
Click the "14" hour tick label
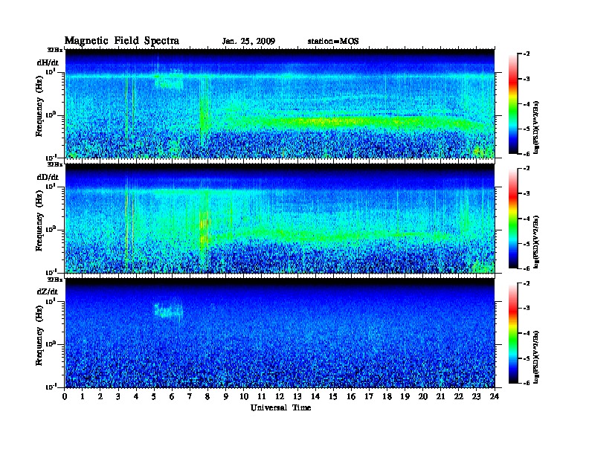[315, 397]
